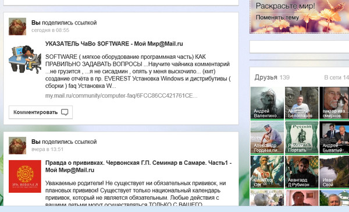This screenshot has height=212, width=349.
Task: Click the red spiral symbol thumbnail
Action: coord(25,176)
